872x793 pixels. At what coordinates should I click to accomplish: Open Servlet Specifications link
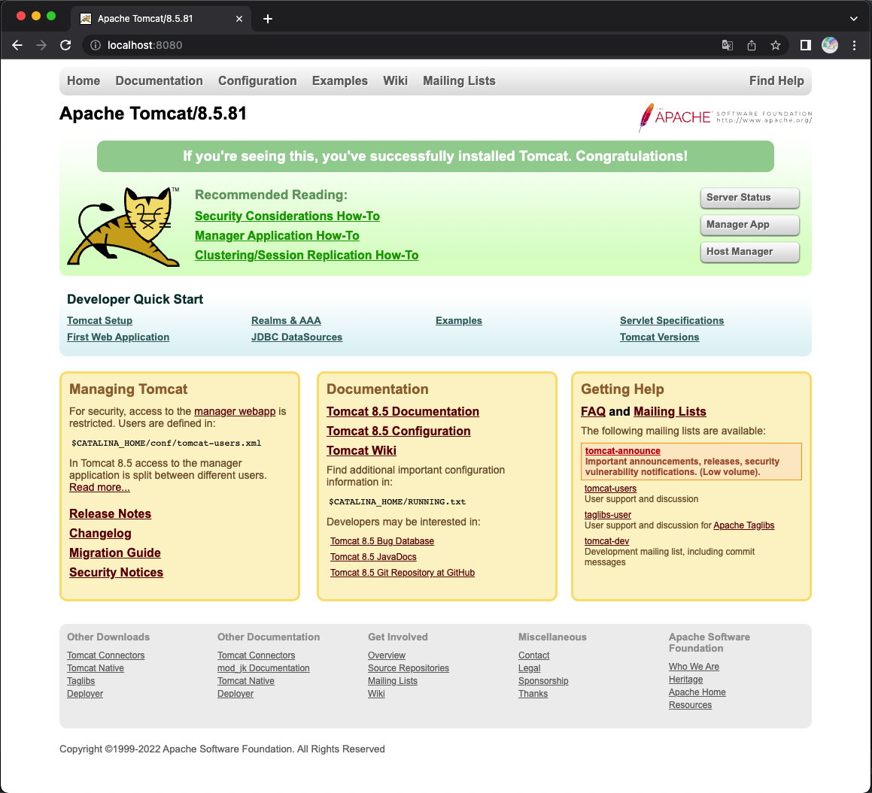click(x=672, y=321)
